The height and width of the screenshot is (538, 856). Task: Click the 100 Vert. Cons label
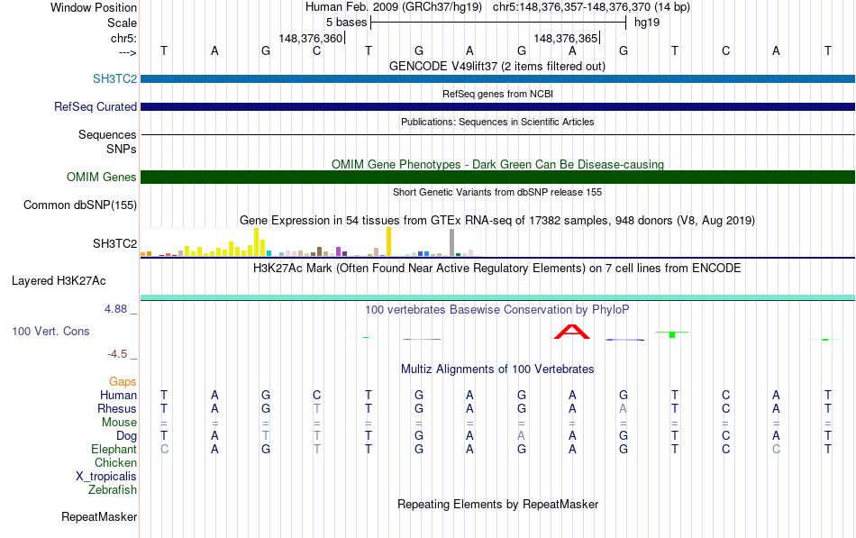coord(50,331)
